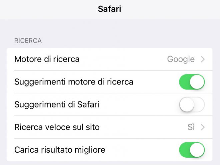Click the white knob of Carica risultato migliore switch
This screenshot has width=220, height=165.
point(197,150)
